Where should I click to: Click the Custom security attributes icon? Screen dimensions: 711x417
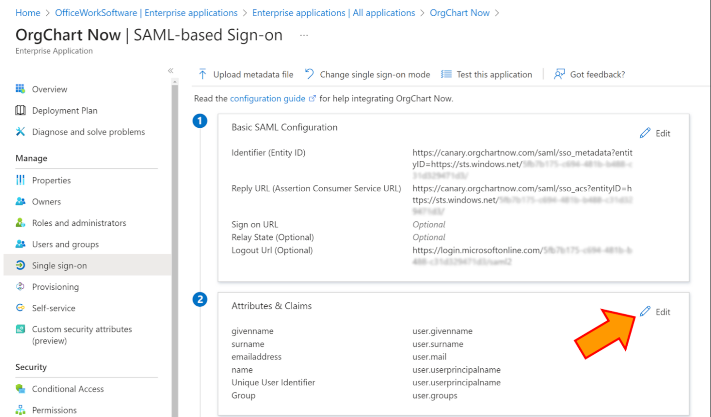(20, 329)
